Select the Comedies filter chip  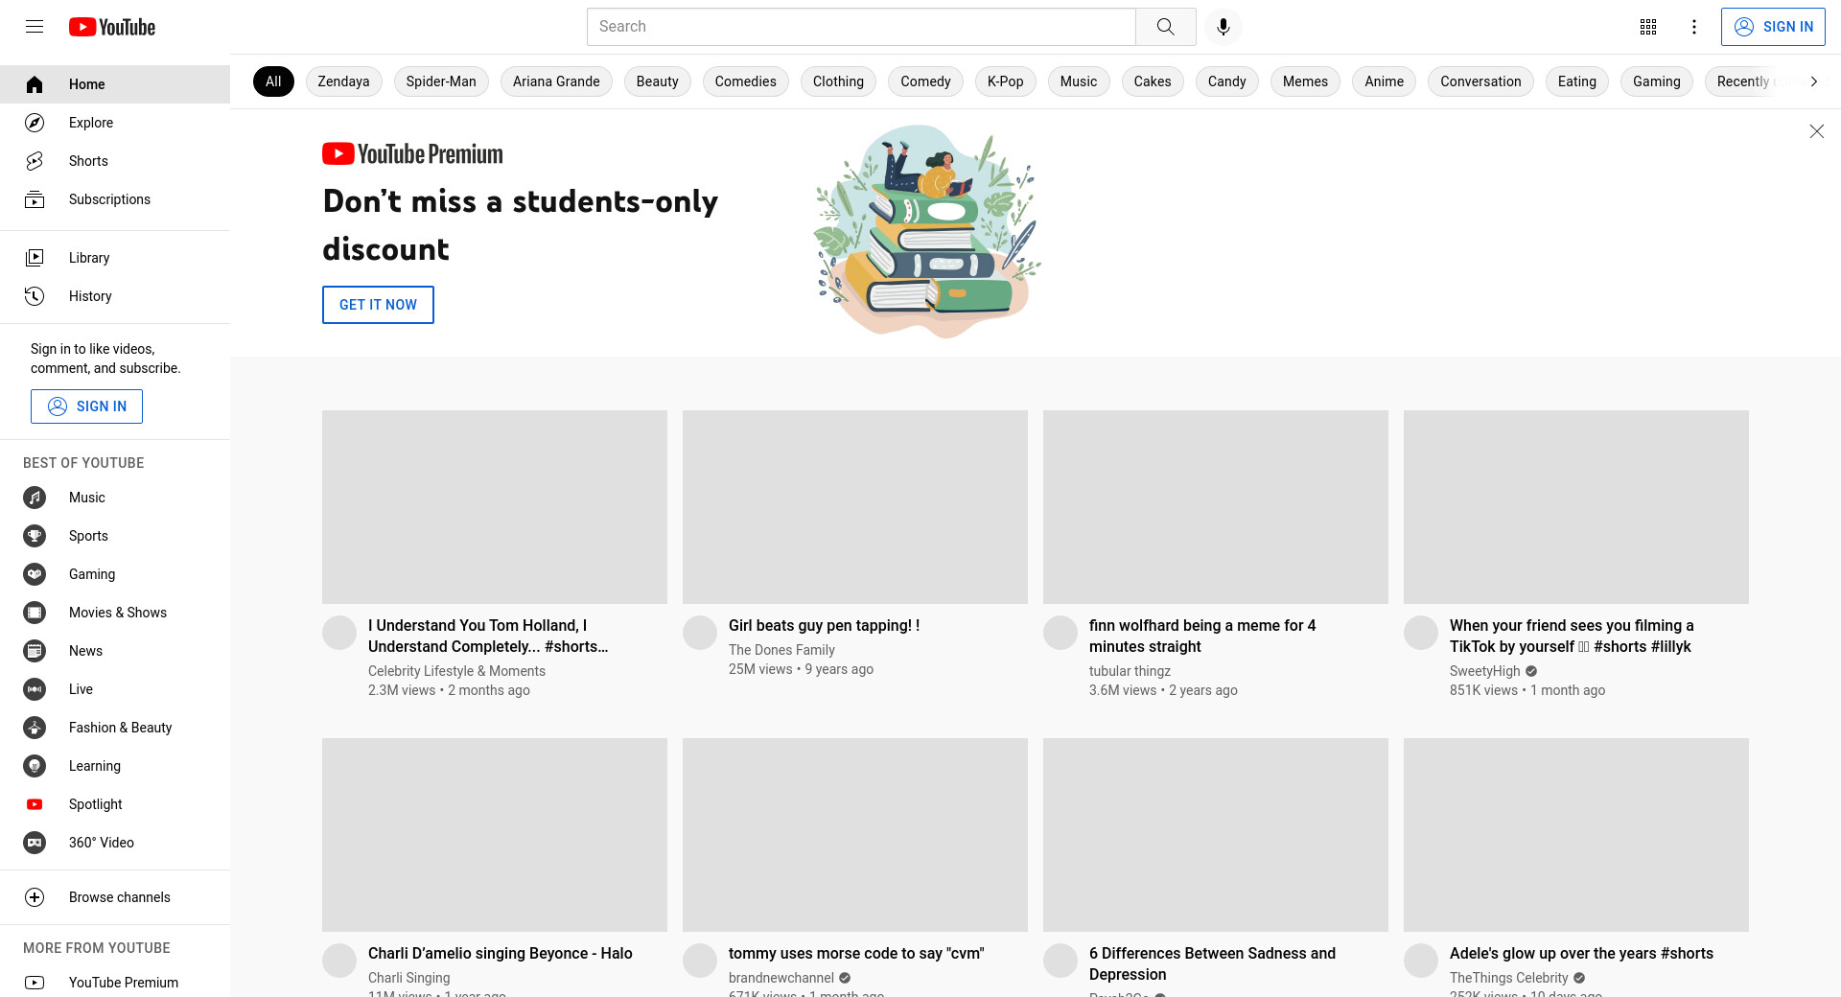pos(745,81)
